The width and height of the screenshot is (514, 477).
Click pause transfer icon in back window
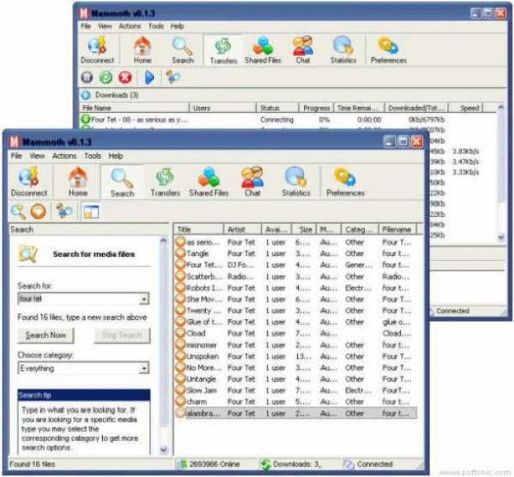point(87,77)
